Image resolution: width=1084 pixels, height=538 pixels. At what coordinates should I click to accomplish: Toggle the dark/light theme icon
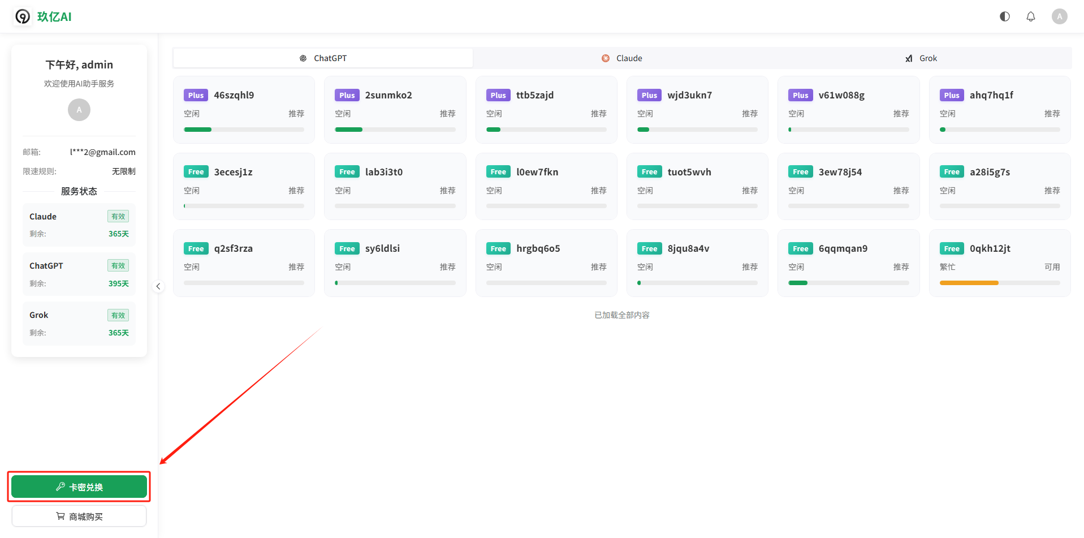[x=1005, y=16]
